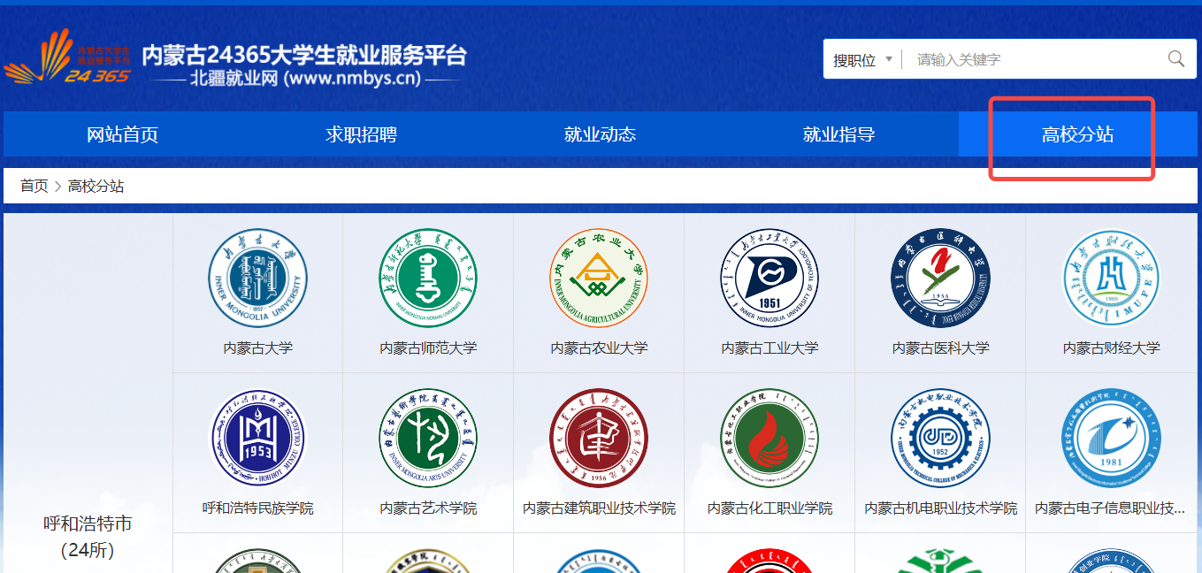Viewport: 1202px width, 573px height.
Task: Select the 内蒙古农业大学 logo
Action: point(599,278)
